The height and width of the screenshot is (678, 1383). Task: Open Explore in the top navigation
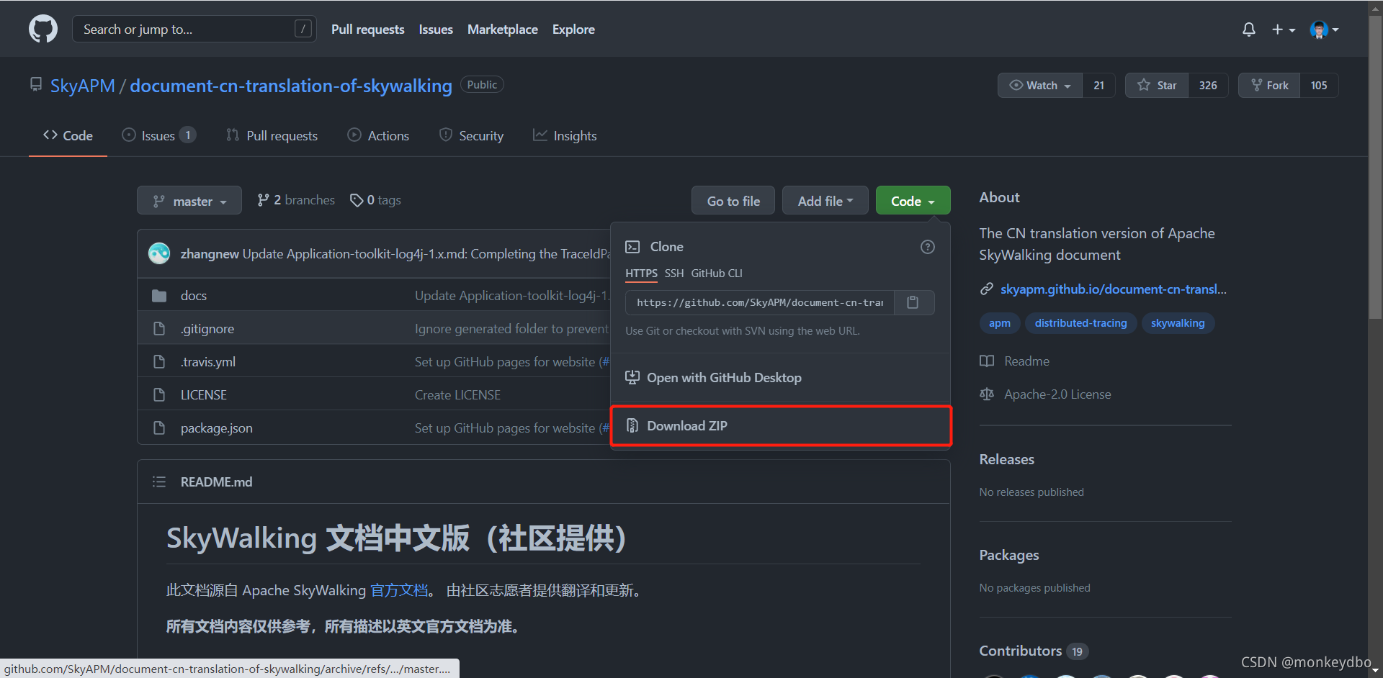click(573, 30)
